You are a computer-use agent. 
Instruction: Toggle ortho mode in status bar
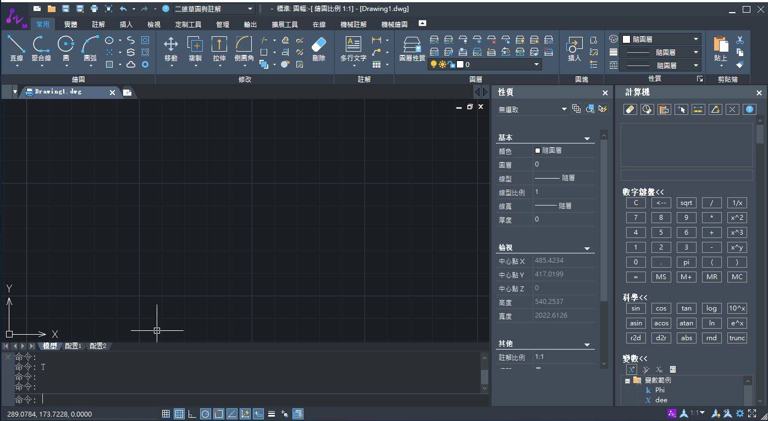click(x=192, y=414)
